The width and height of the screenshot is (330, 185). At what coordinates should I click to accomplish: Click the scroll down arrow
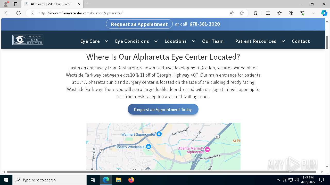327,166
